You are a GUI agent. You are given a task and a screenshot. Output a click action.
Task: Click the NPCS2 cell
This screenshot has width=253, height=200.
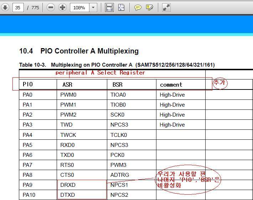click(x=131, y=195)
